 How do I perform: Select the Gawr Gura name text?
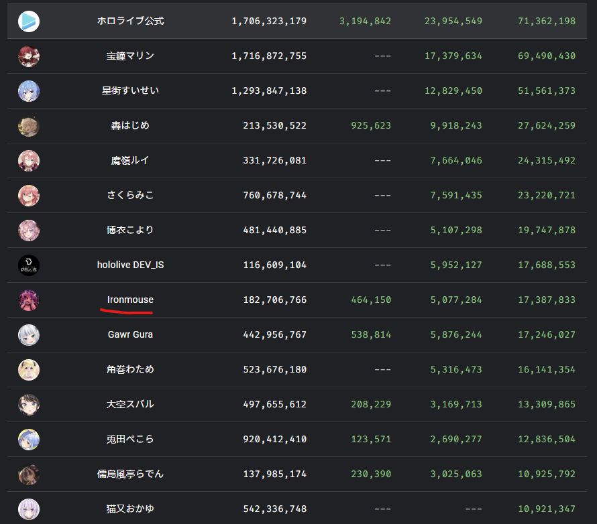[130, 334]
